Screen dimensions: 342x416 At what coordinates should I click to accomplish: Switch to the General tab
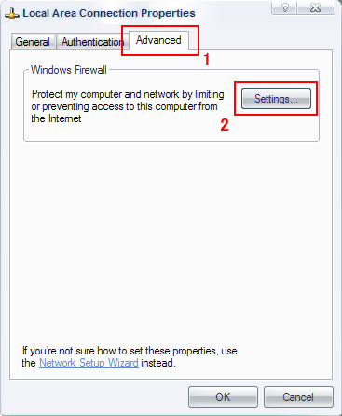(33, 42)
